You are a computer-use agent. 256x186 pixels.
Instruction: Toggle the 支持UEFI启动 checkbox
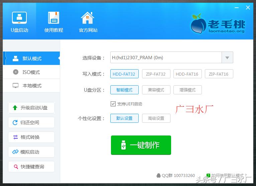[x=113, y=104]
